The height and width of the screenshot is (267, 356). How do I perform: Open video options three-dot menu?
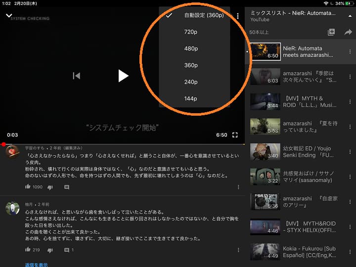point(238,16)
